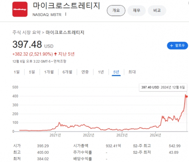
Task: Select the 6개월 chart range
Action: pos(67,72)
